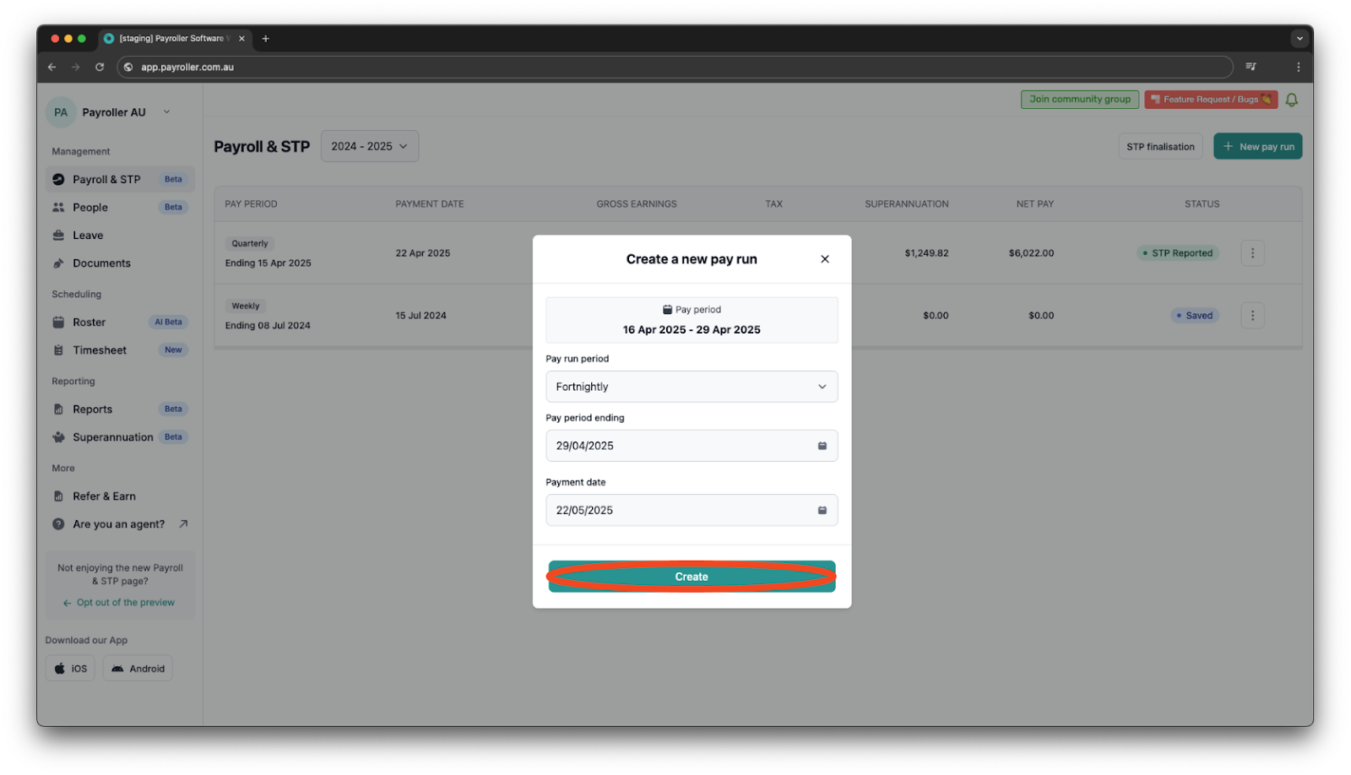The width and height of the screenshot is (1351, 775).
Task: Open the kebab menu on the Quarterly pay run
Action: tap(1252, 252)
